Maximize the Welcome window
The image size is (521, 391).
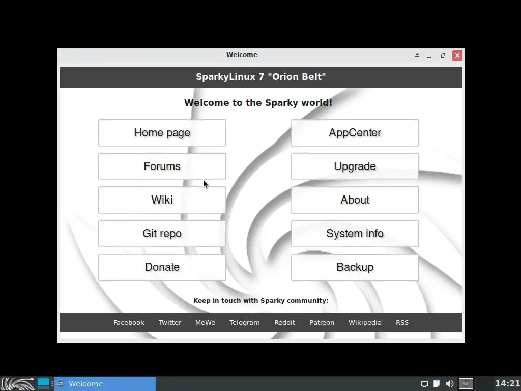443,55
